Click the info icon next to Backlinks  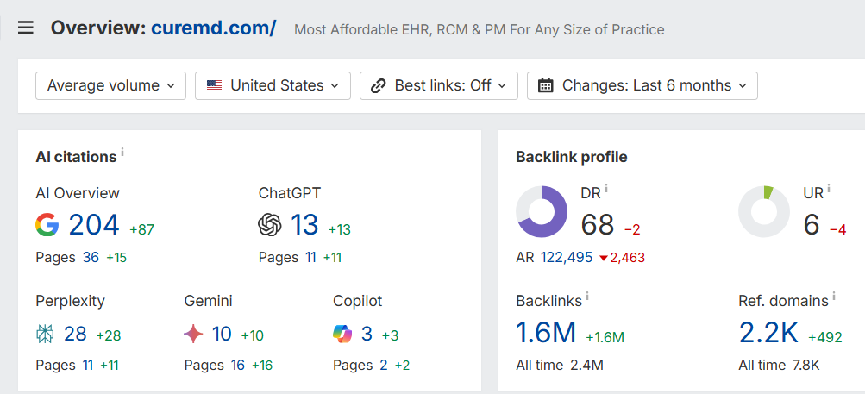(587, 297)
